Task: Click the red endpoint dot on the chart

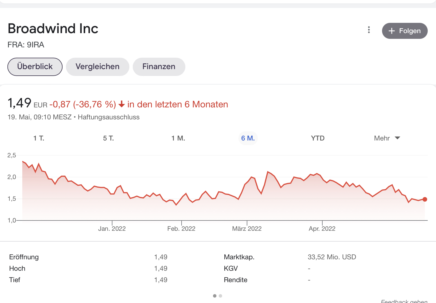Action: pyautogui.click(x=425, y=199)
